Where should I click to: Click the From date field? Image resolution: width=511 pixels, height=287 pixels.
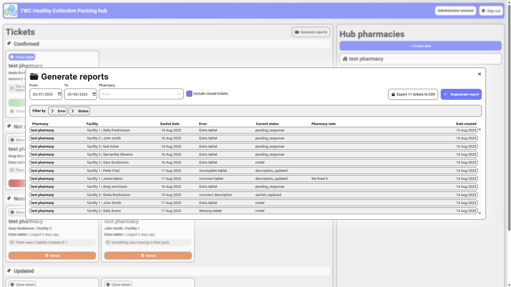tap(46, 94)
